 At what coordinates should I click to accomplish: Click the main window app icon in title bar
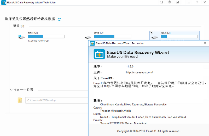coord(4,3)
